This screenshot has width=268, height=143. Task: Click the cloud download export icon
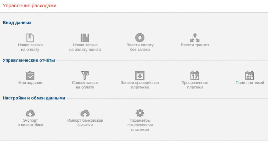tap(30, 113)
